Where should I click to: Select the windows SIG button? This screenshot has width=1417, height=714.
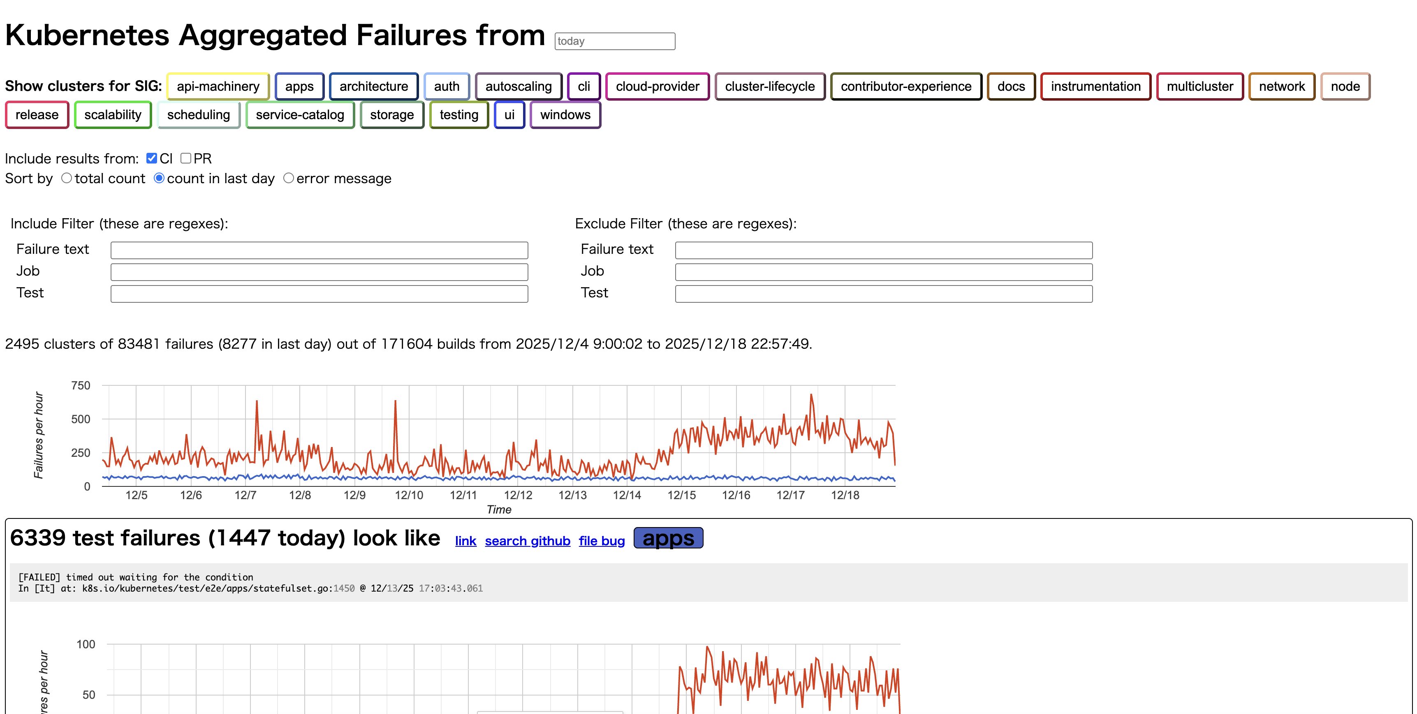(x=565, y=115)
